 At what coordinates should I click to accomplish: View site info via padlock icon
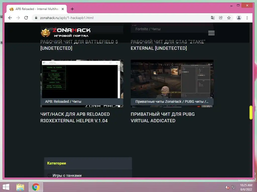tap(36, 18)
